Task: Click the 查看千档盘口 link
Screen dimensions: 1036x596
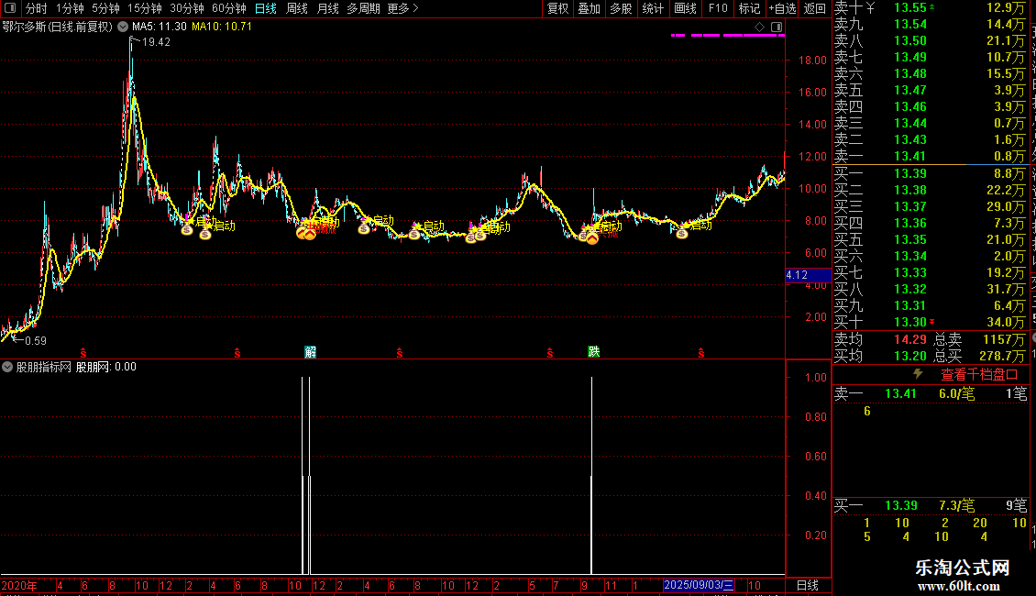Action: click(979, 375)
